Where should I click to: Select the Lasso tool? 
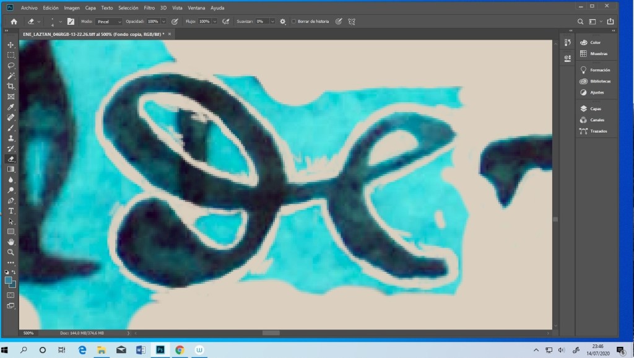point(11,65)
